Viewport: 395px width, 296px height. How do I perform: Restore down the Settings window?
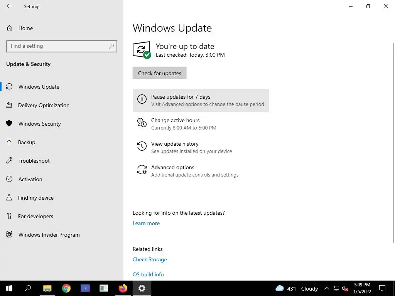coord(368,6)
